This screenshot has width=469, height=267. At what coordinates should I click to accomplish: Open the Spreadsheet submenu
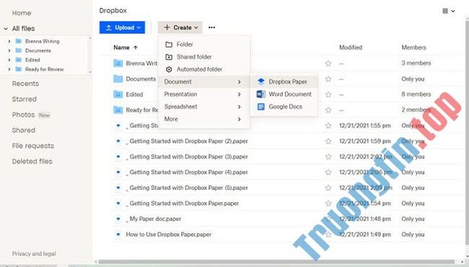click(x=204, y=107)
